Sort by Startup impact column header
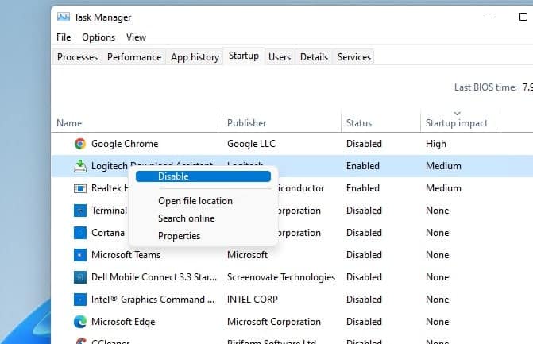 pyautogui.click(x=457, y=123)
